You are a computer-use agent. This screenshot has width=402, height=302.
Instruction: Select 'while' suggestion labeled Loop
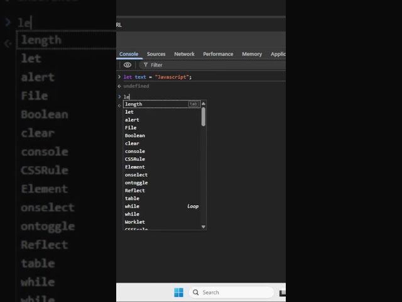pyautogui.click(x=161, y=206)
